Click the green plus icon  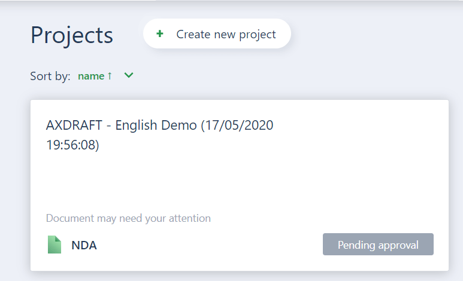point(160,33)
